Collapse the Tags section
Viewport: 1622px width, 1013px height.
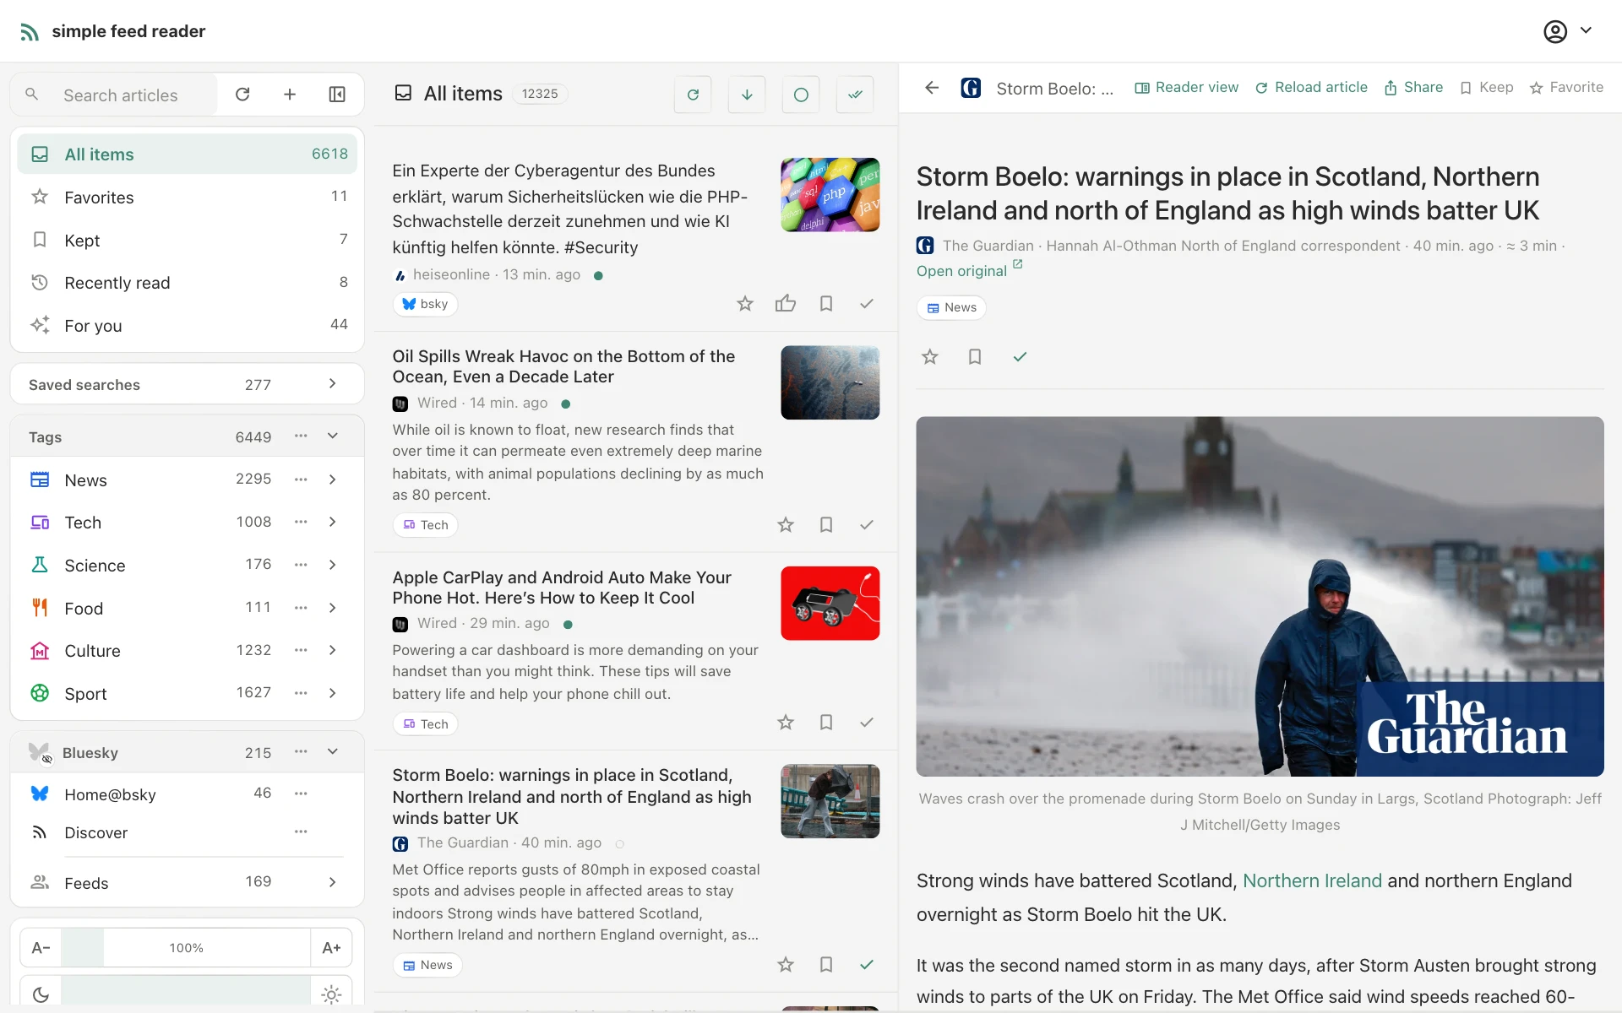coord(333,436)
